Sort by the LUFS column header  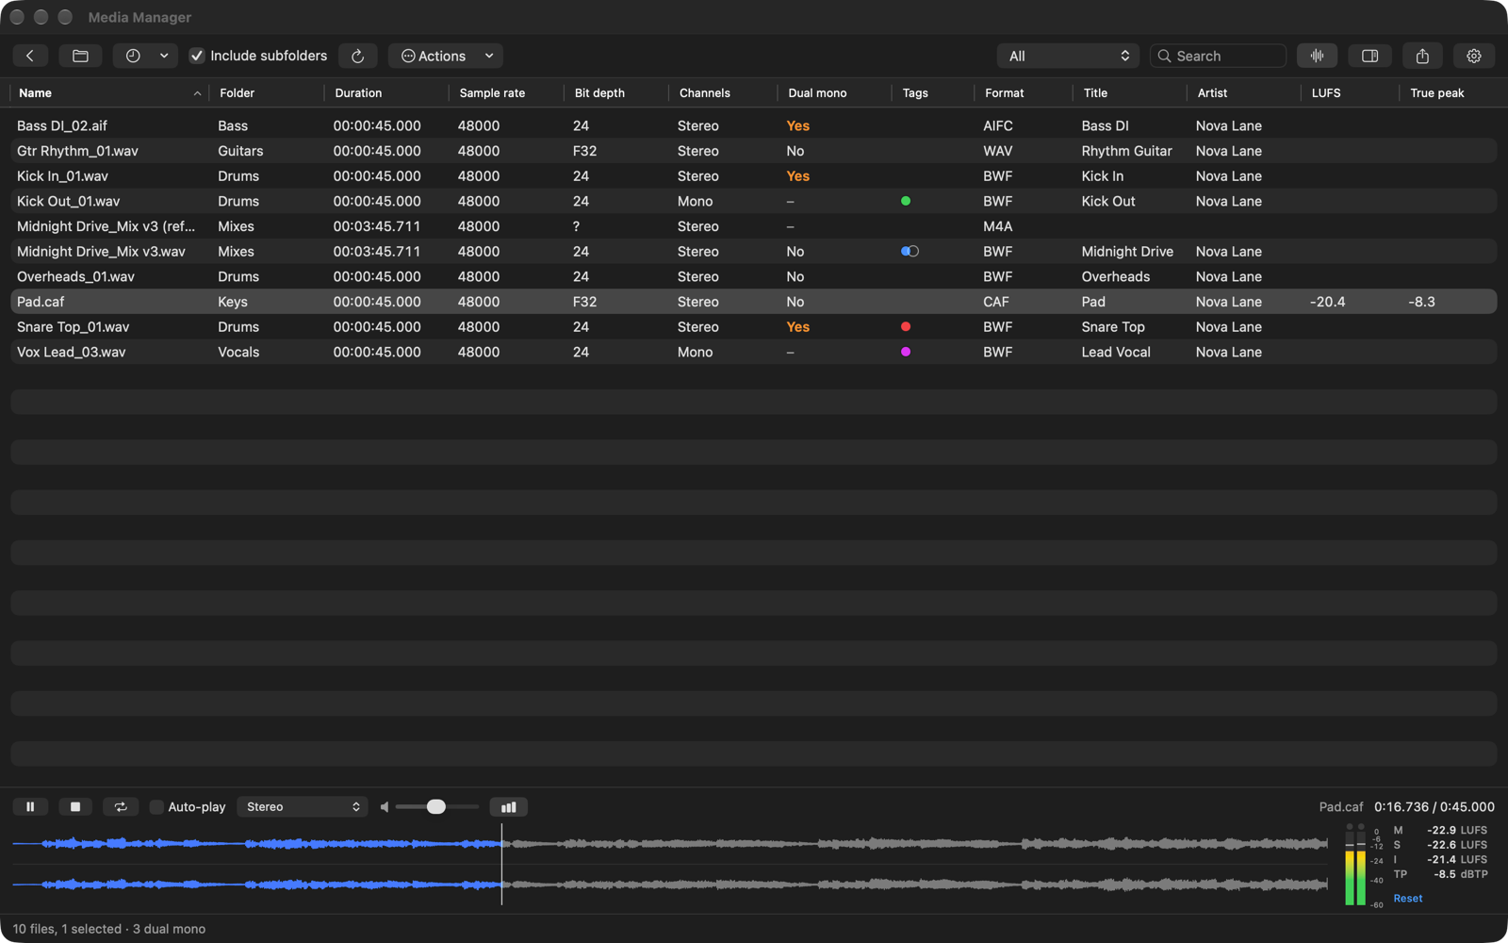pyautogui.click(x=1350, y=92)
